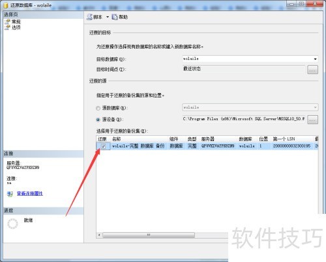Click browse button beside 目标时间点
This screenshot has width=326, height=262.
312,70
